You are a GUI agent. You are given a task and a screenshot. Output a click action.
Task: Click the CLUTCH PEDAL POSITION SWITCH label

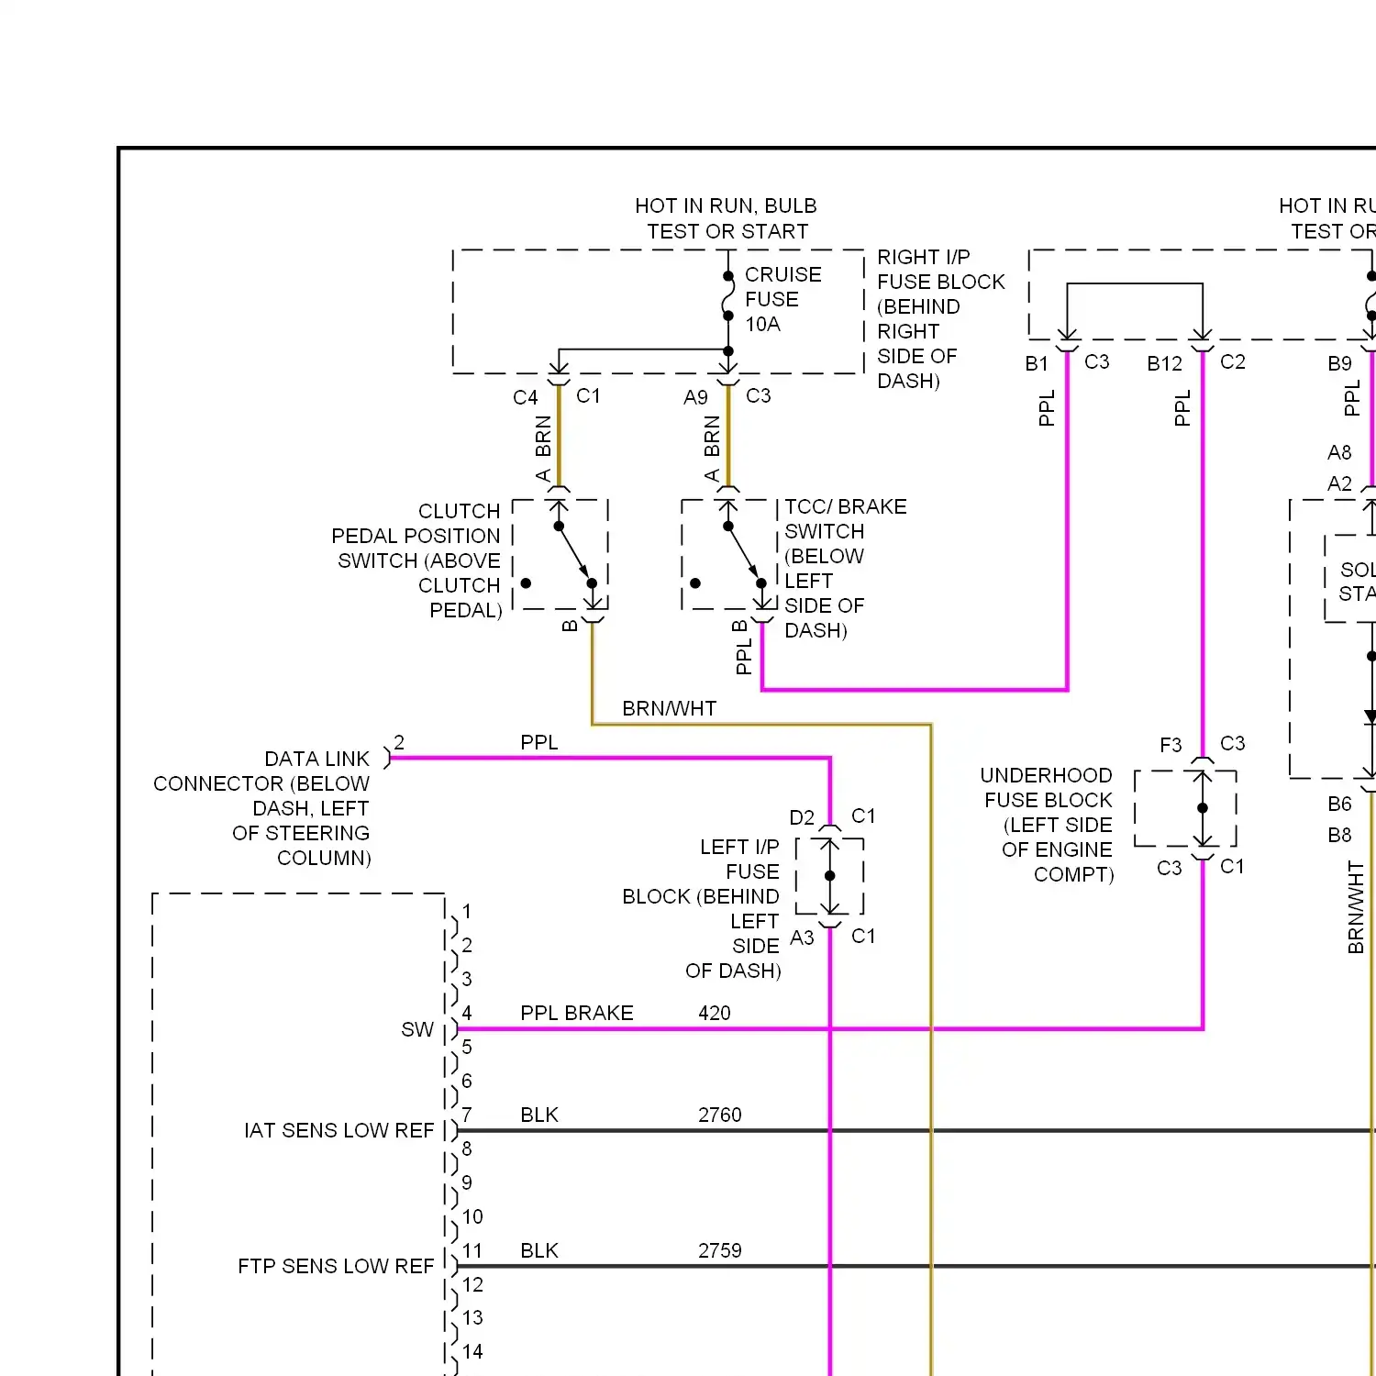418,560
